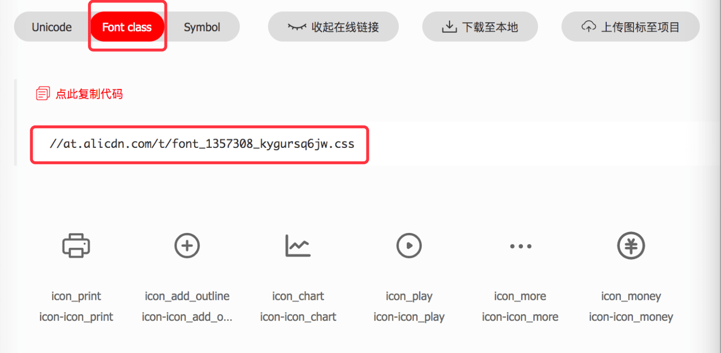Click 点此复制代码 copy code link

[x=89, y=94]
